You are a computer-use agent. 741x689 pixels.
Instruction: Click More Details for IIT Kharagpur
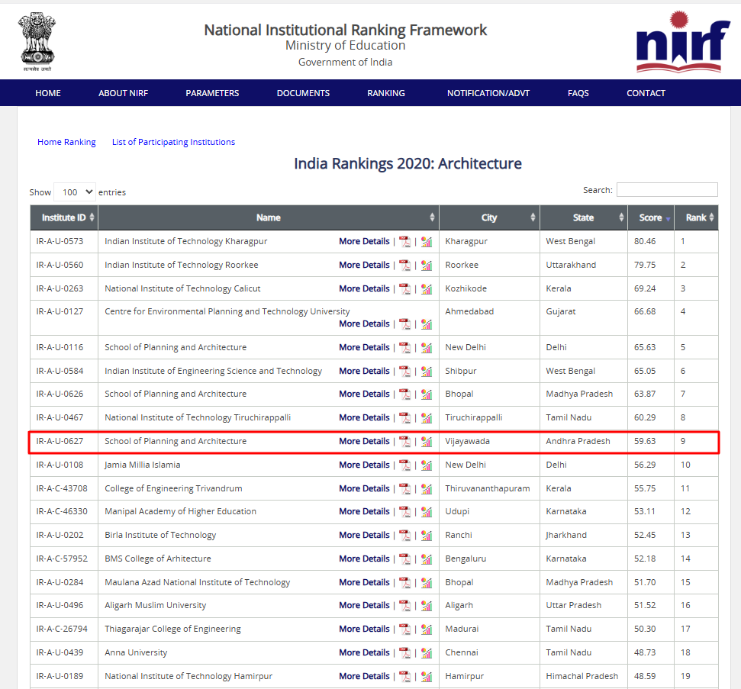point(364,241)
